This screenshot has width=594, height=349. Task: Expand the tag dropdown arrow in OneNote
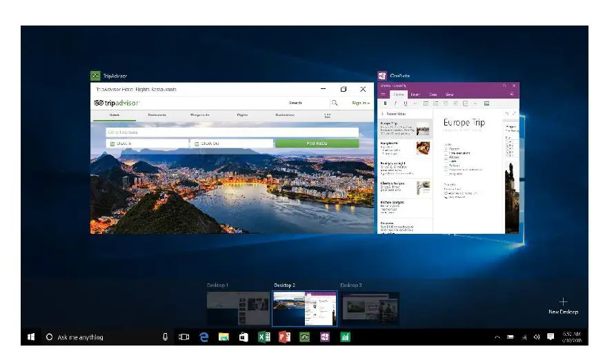click(x=475, y=103)
